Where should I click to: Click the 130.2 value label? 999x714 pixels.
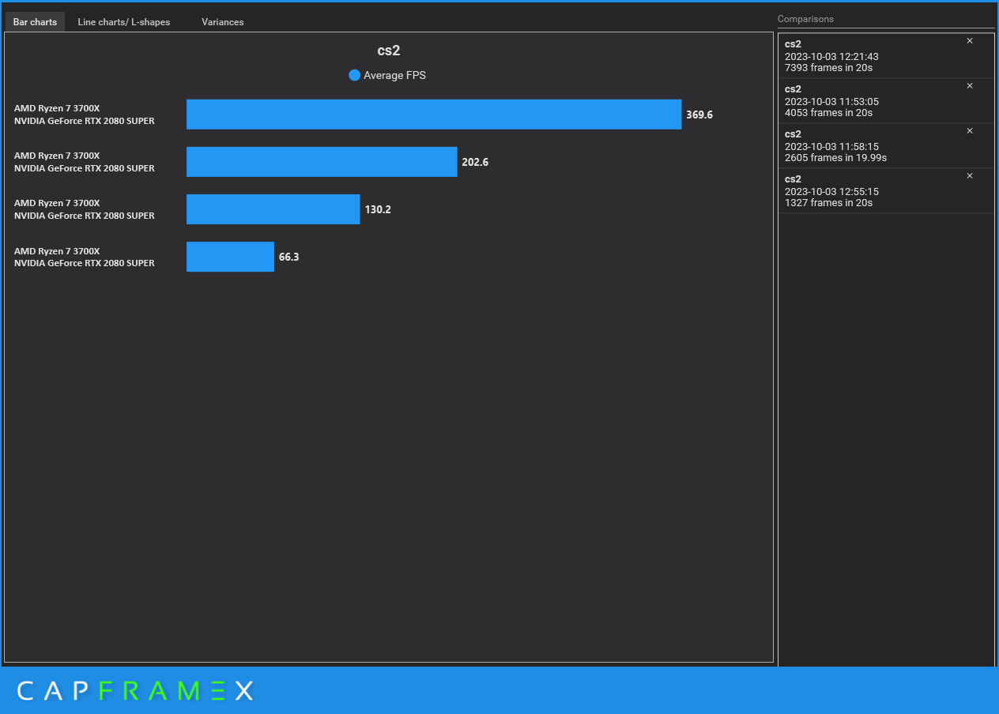coord(378,209)
